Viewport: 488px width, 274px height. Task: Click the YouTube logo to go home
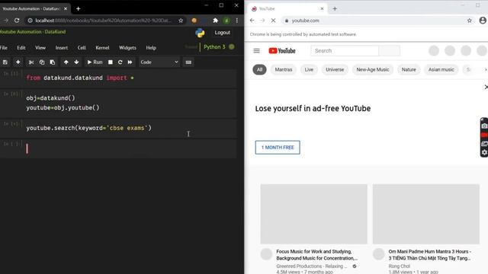coord(282,51)
